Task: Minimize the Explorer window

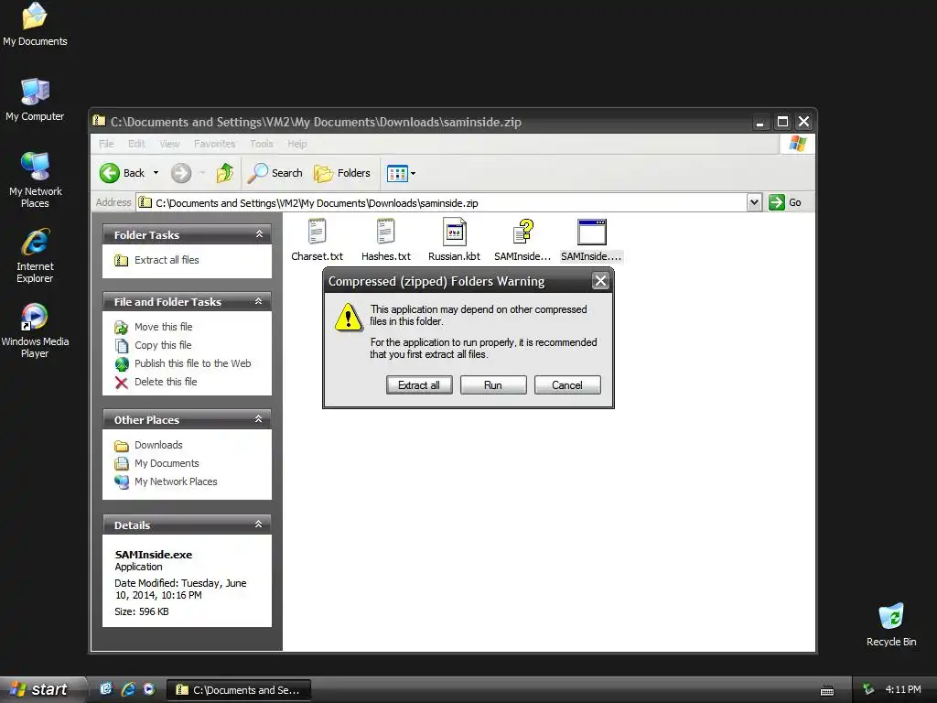Action: (x=759, y=122)
